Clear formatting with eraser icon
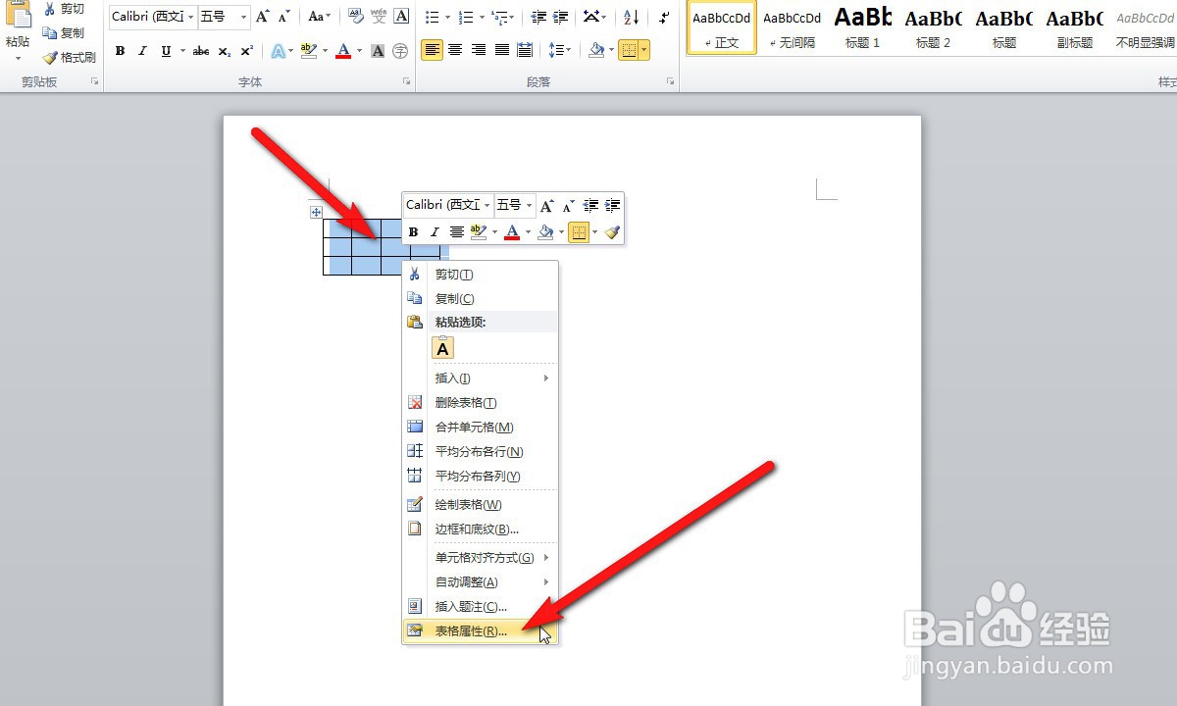1177x706 pixels. 355,17
